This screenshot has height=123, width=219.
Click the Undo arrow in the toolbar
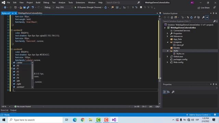(x=33, y=8)
